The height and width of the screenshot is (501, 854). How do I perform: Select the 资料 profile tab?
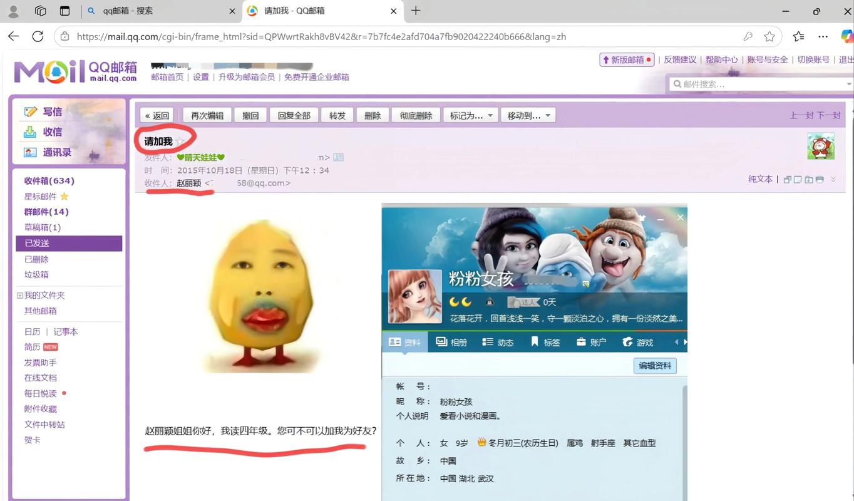point(405,342)
